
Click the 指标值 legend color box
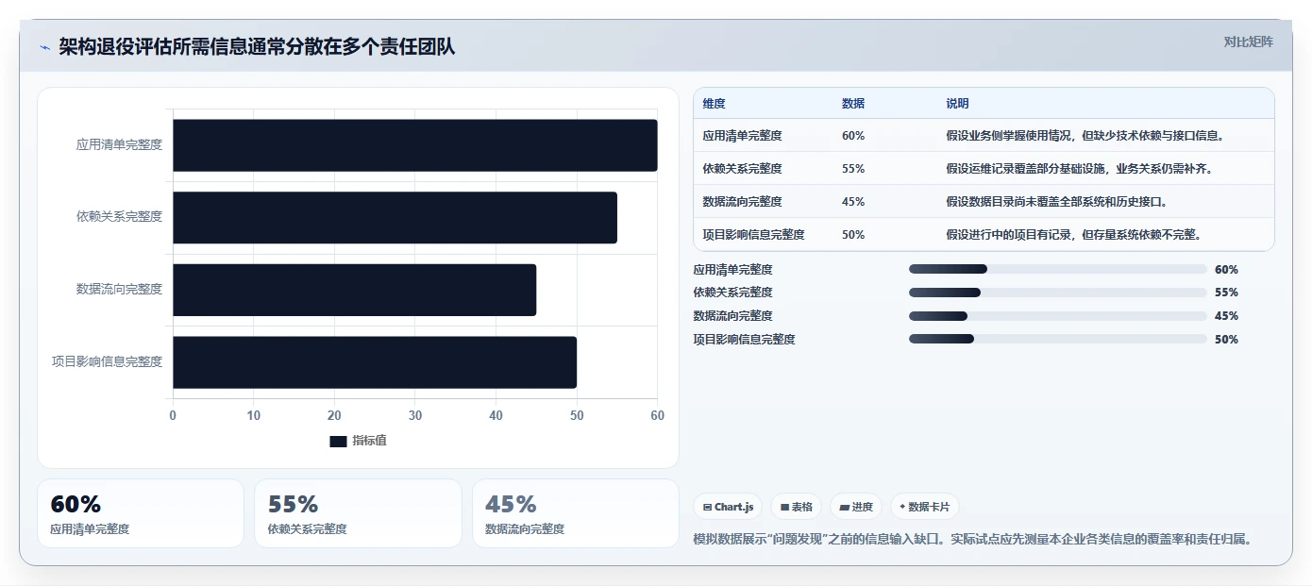pos(338,441)
